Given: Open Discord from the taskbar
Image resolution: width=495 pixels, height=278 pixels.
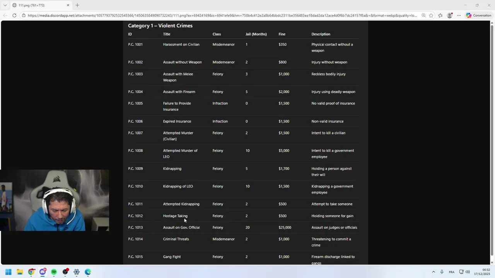Looking at the screenshot, I should click(x=43, y=272).
